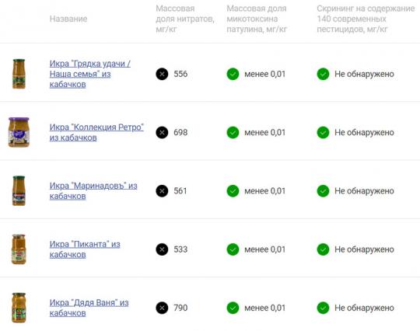Click the black X icon beside 556
Viewport: 420px width, 331px height.
[162, 74]
